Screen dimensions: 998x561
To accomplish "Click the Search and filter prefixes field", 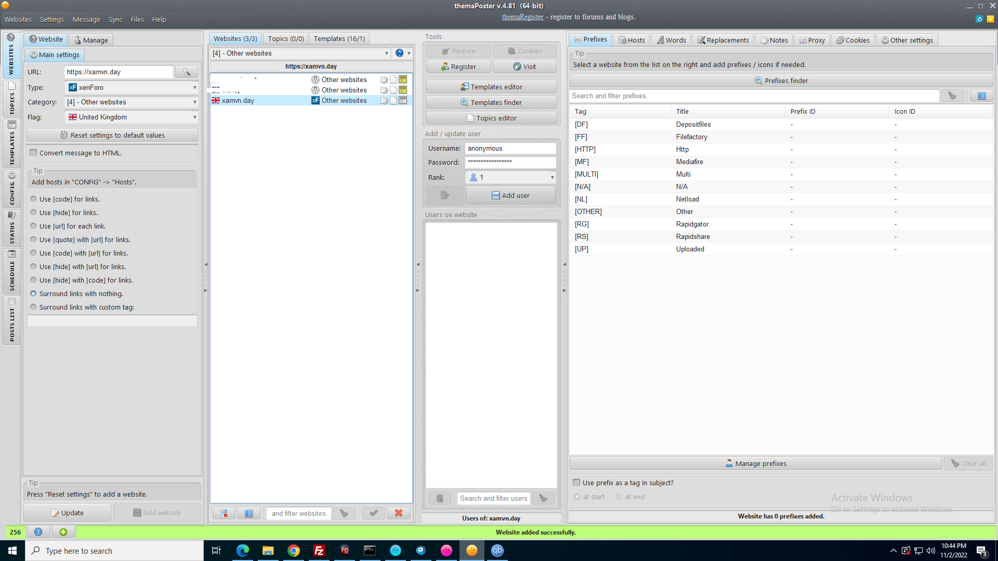I will pyautogui.click(x=754, y=96).
